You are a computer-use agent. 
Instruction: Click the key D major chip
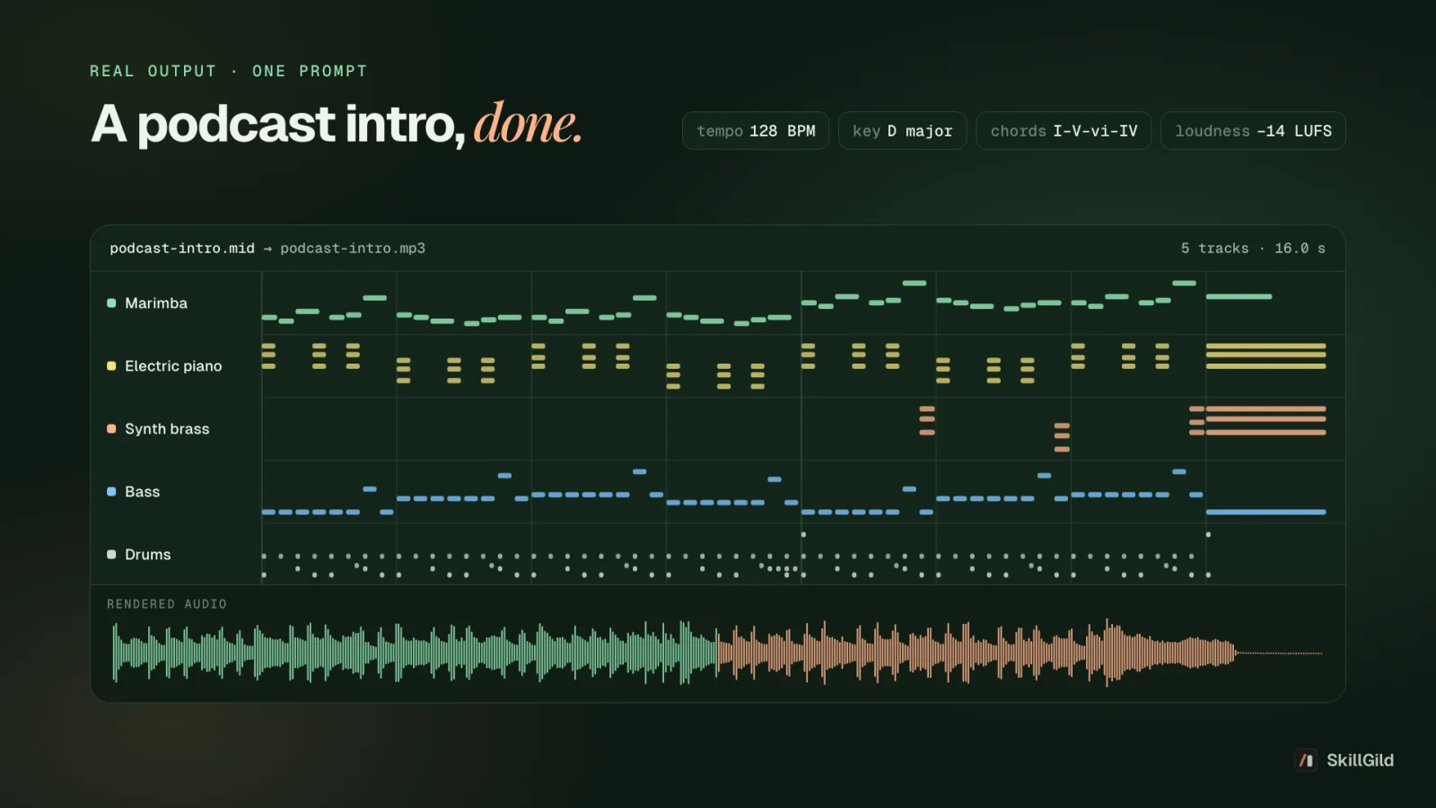[902, 131]
